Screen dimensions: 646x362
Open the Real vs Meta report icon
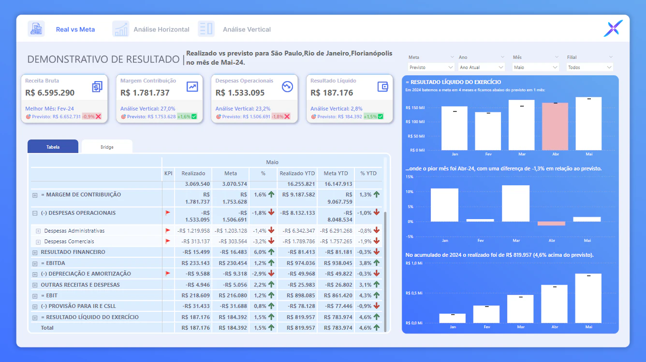tap(36, 29)
